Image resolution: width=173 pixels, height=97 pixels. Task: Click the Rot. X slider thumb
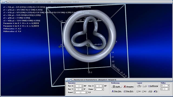(79, 86)
